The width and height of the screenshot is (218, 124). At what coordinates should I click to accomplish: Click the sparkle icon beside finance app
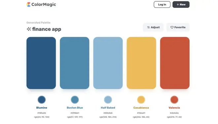[29, 29]
